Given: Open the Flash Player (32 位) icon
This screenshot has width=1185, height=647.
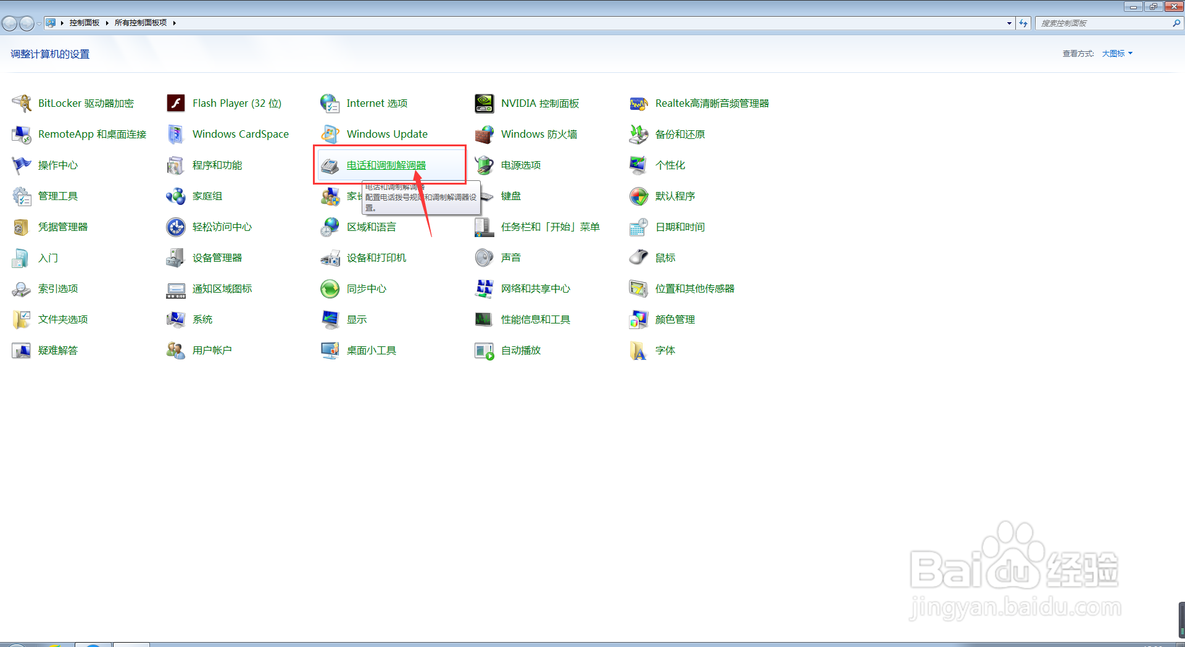Looking at the screenshot, I should pyautogui.click(x=176, y=103).
